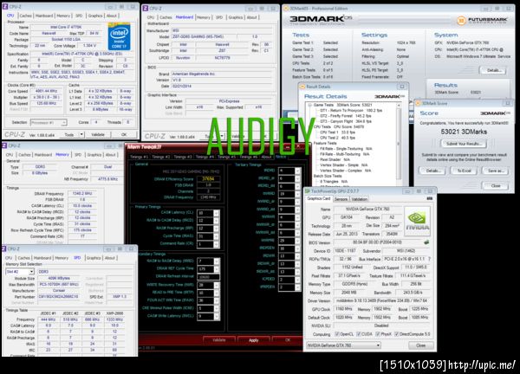Open the Sensors tab in GPU-Z
The height and width of the screenshot is (374, 520).
pyautogui.click(x=341, y=199)
